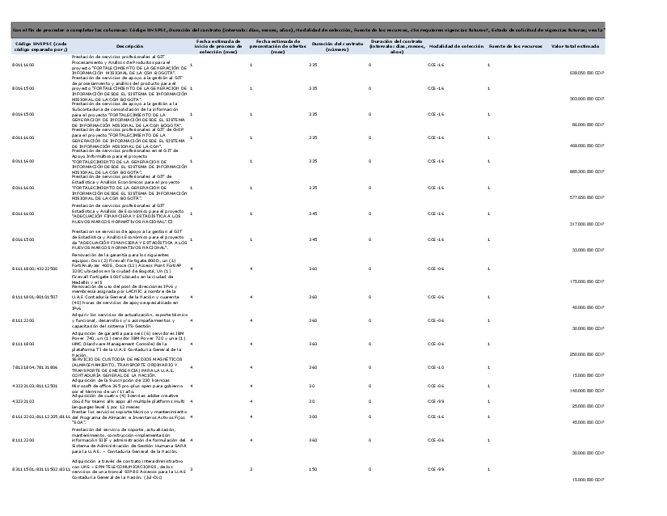Select the "apoyo a la gestión" ADECUACIÓN FINANCIERA description
This screenshot has width=667, height=516.
tap(129, 239)
